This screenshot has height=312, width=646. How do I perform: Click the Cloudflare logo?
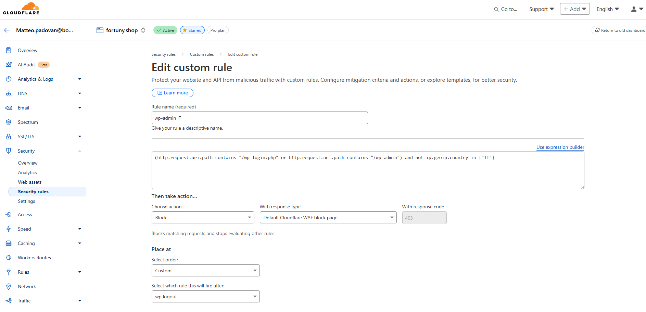pyautogui.click(x=21, y=9)
